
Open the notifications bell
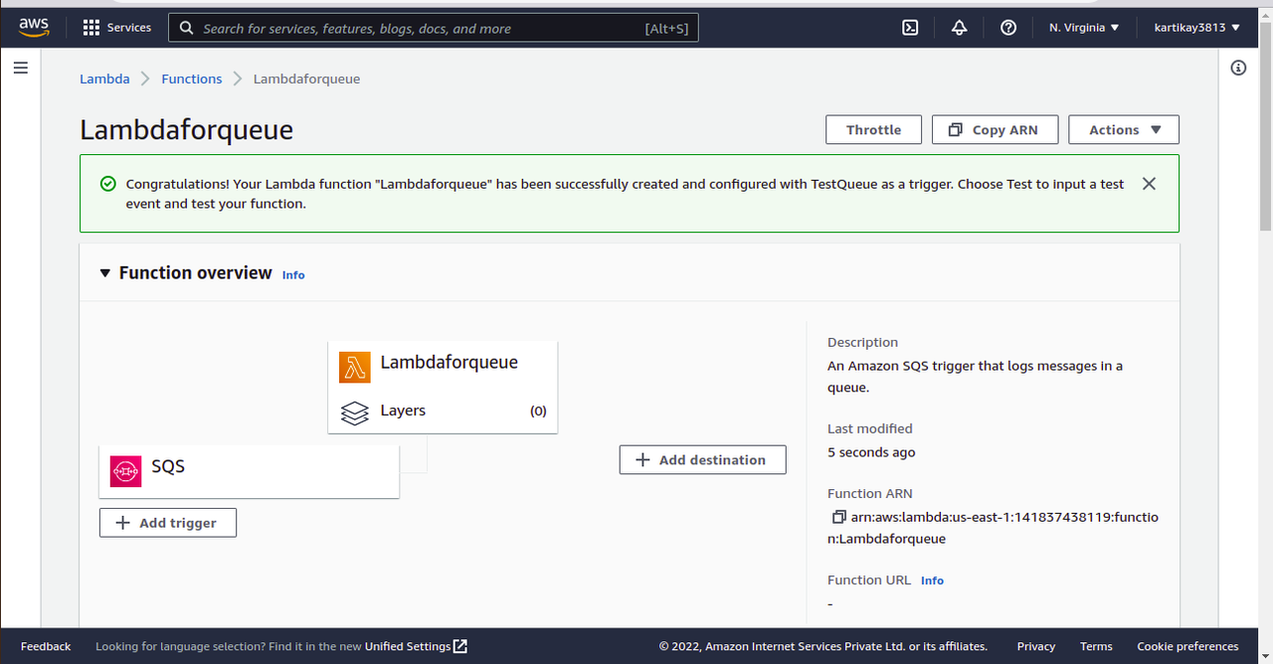959,28
